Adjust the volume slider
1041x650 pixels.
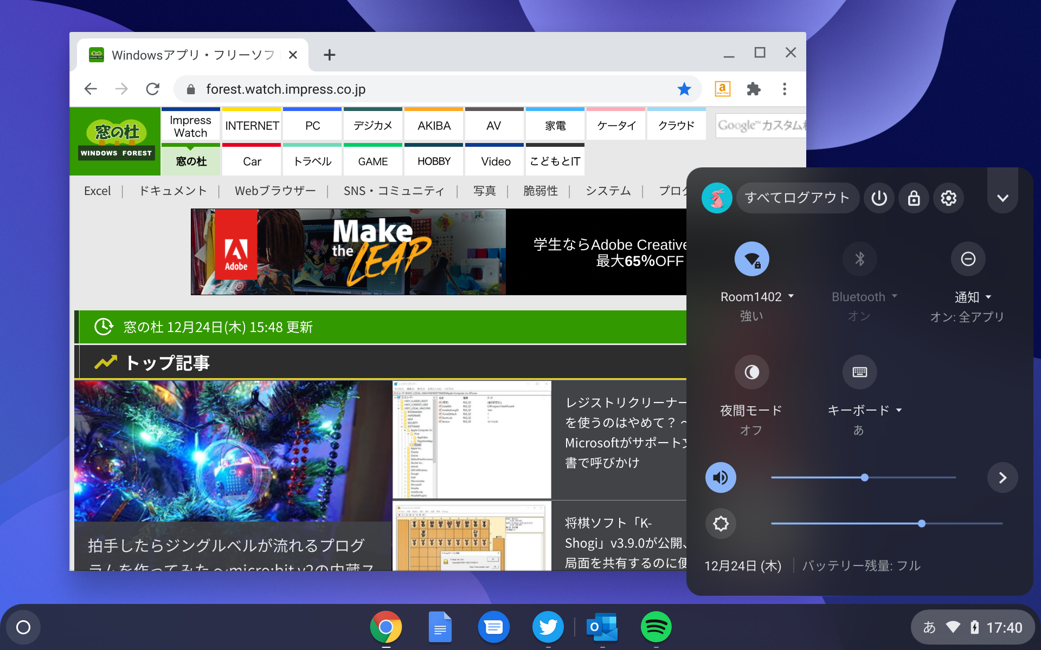click(864, 477)
